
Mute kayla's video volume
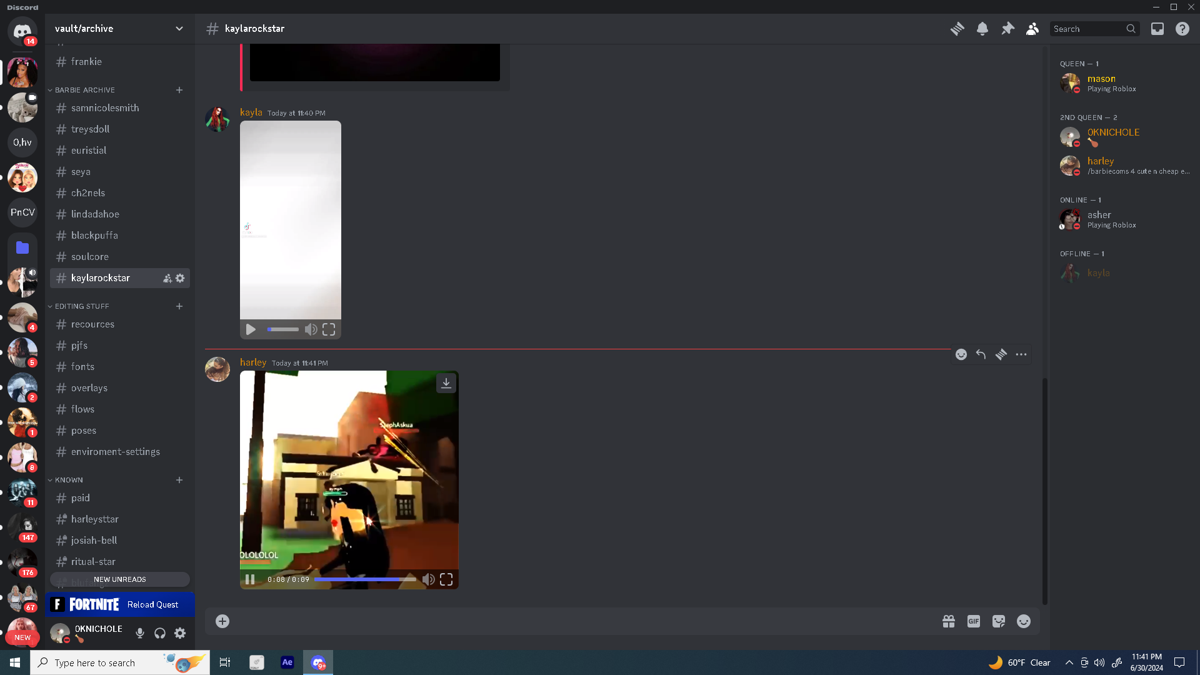pyautogui.click(x=311, y=329)
